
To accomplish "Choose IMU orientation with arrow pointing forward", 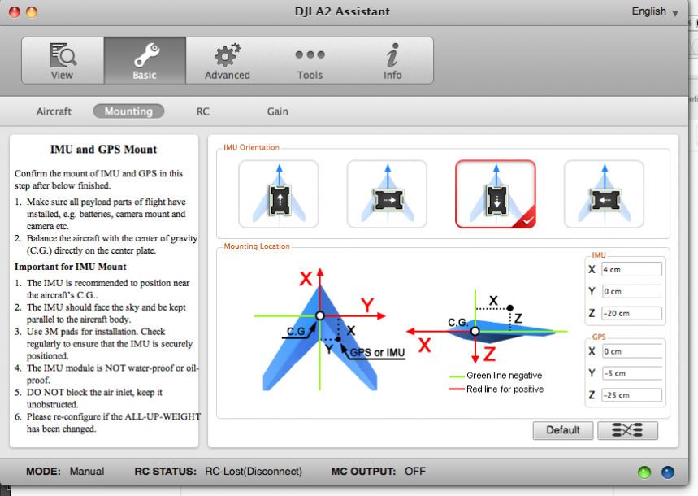I will [279, 194].
